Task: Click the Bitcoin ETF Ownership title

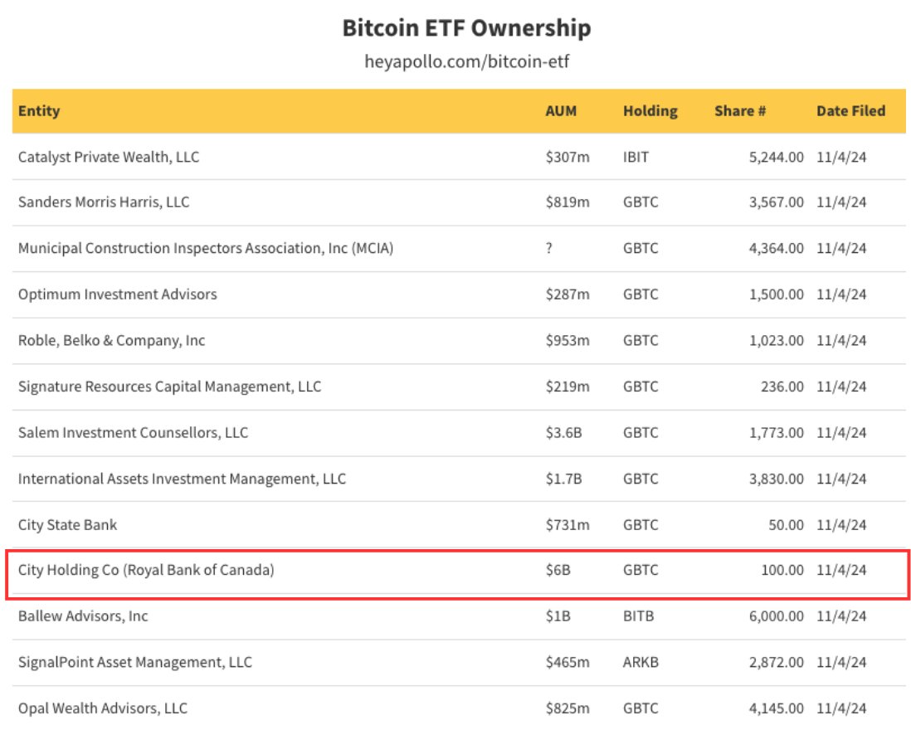Action: tap(465, 27)
